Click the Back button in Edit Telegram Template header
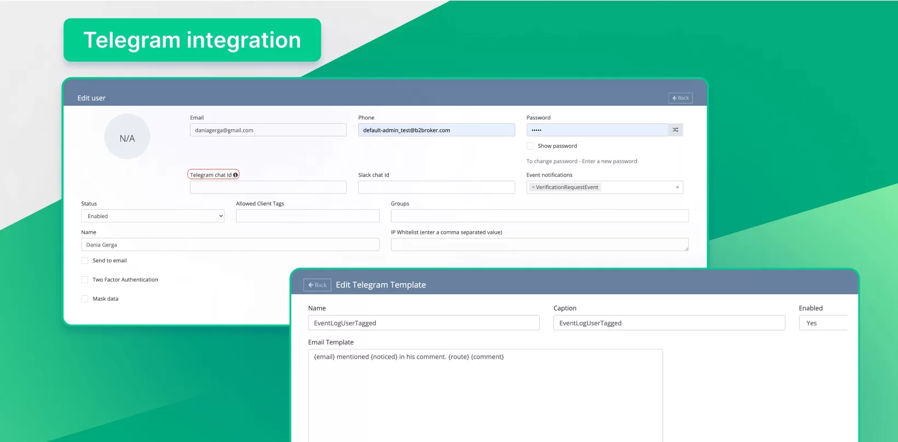898x442 pixels. [x=317, y=285]
